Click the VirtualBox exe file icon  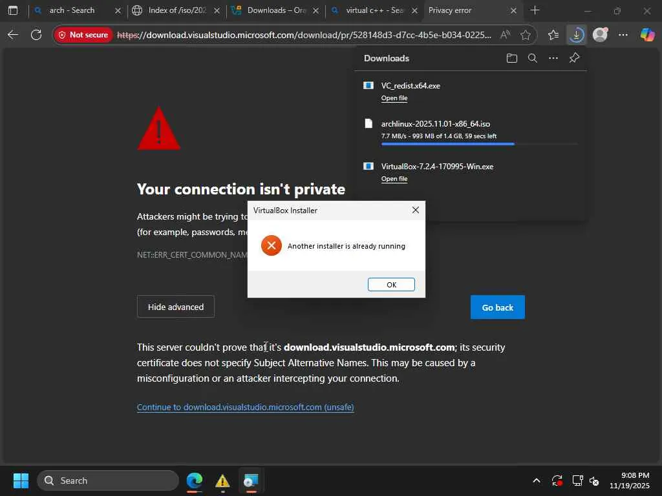[368, 166]
